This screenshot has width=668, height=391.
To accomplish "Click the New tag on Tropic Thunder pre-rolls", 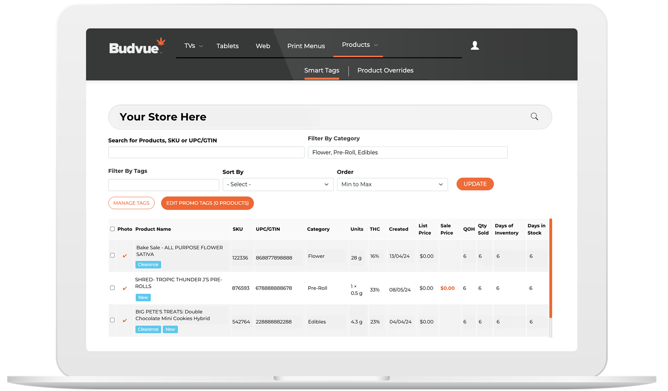I will click(143, 297).
